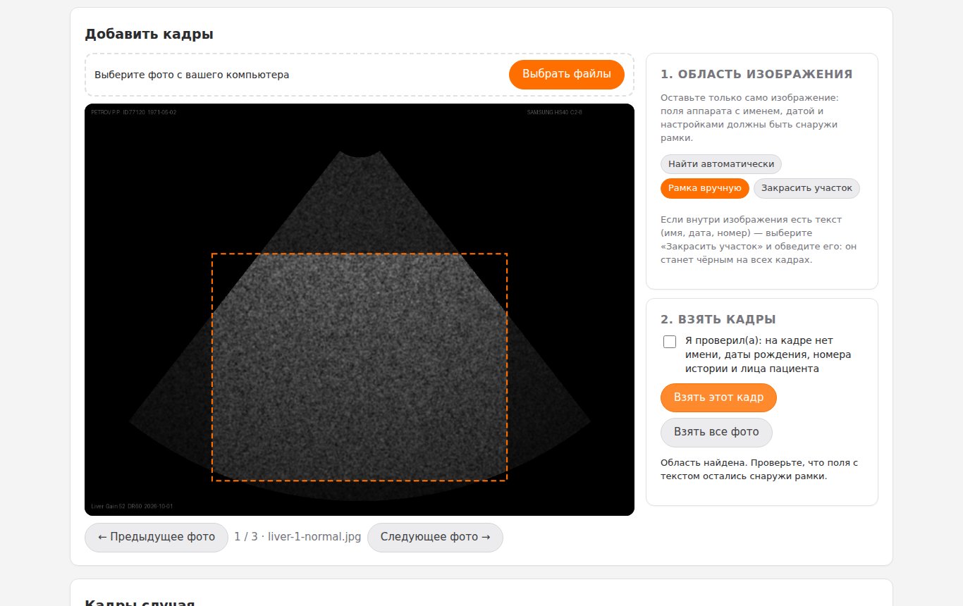Click the «Добавить кадры» heading
Screen dimensions: 963x606
[149, 34]
